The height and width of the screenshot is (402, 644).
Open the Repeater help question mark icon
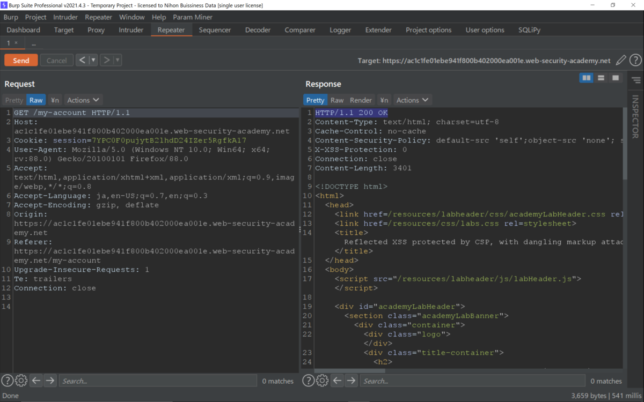tap(635, 61)
